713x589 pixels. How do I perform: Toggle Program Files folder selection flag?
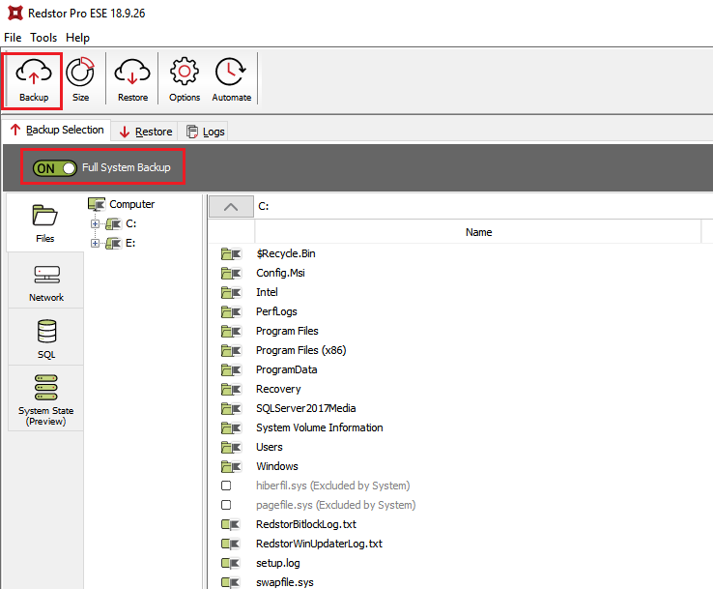(231, 331)
